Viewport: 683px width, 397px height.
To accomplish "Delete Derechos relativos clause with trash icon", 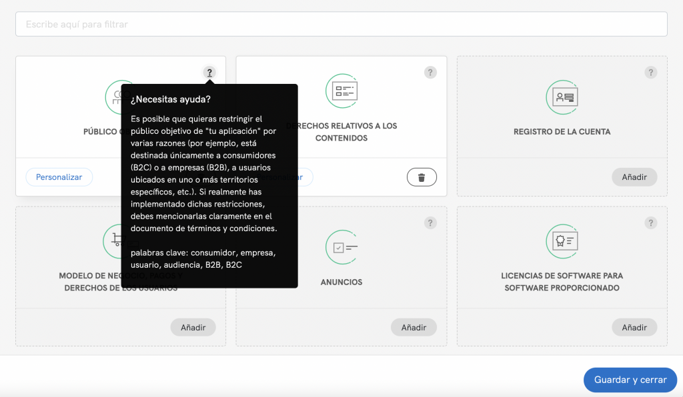I will click(x=422, y=177).
